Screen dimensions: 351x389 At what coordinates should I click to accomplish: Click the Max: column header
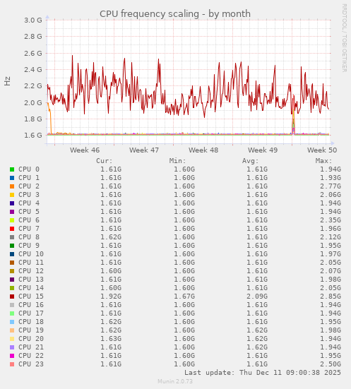(x=323, y=161)
